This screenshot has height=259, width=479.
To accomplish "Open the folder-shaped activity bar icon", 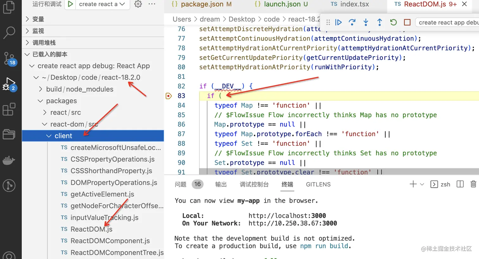I will tap(9, 134).
